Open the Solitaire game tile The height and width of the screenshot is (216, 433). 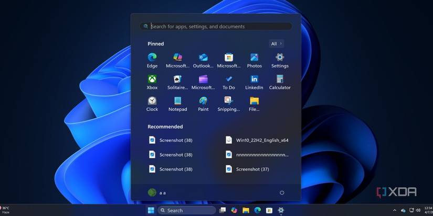click(x=177, y=82)
